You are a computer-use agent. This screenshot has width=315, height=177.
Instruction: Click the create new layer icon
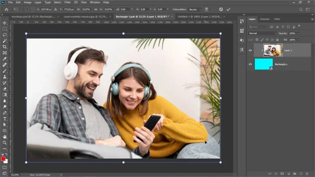pos(301,174)
